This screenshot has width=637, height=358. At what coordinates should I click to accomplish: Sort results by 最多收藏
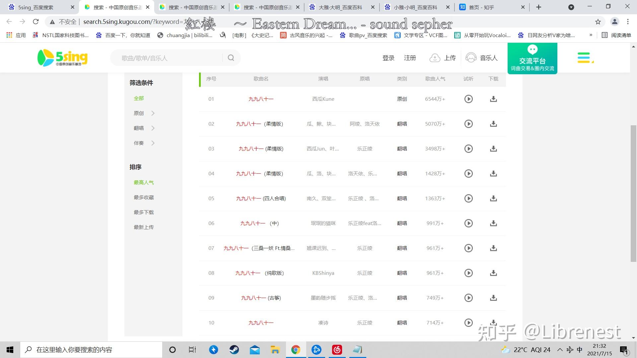pos(144,197)
